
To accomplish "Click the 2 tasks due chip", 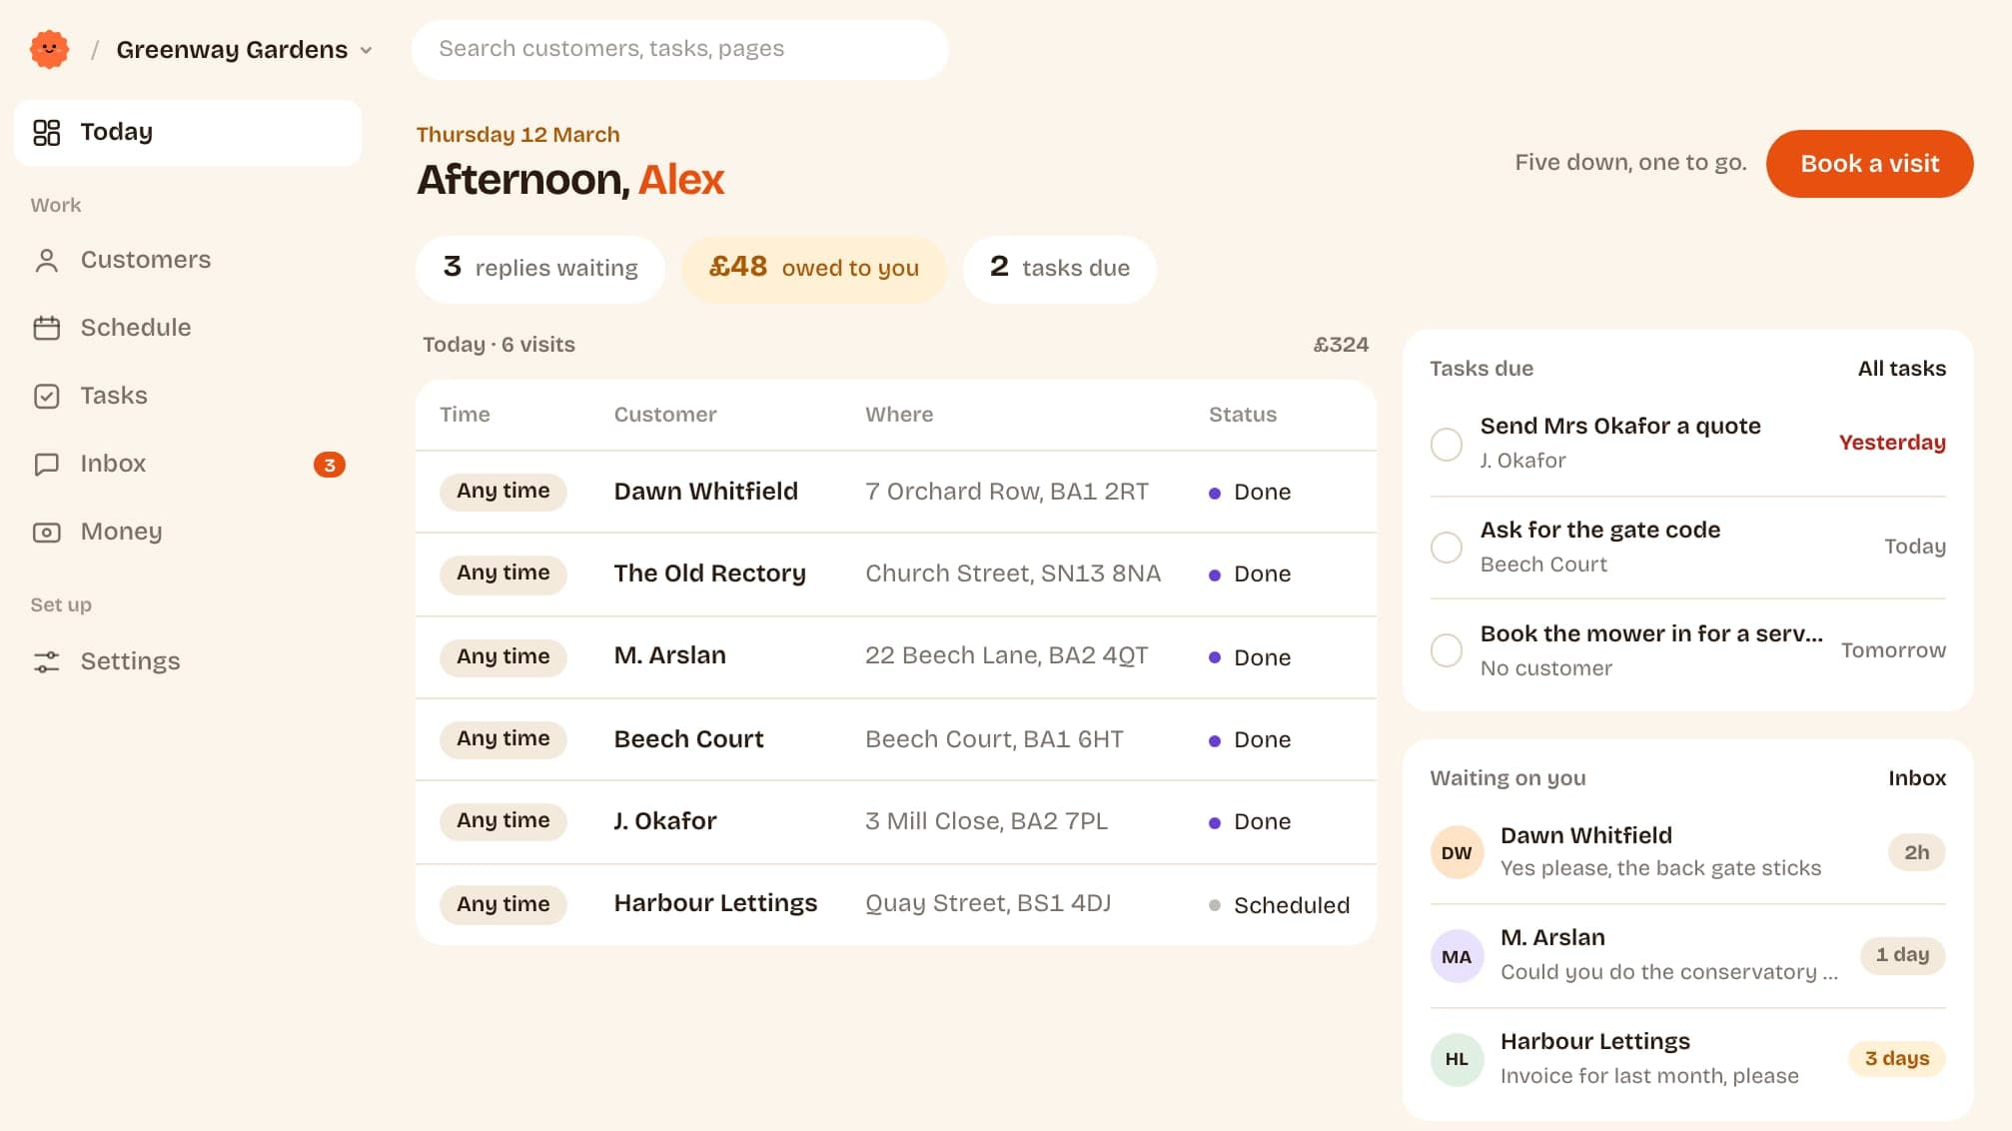I will click(1059, 268).
